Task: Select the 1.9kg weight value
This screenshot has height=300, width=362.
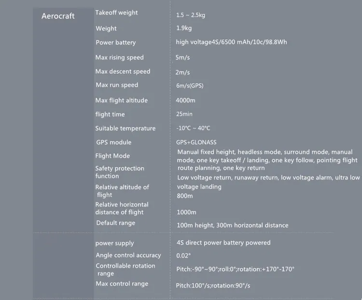Action: [x=184, y=28]
